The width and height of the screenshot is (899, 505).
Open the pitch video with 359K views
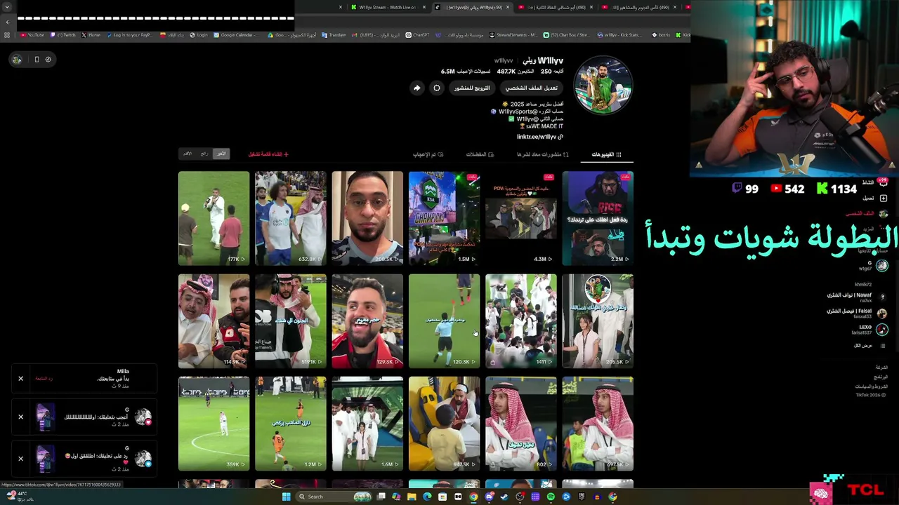[x=214, y=424]
